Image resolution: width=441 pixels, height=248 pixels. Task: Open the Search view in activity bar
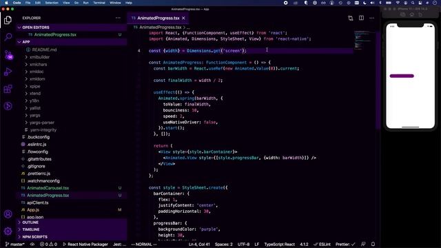click(x=8, y=37)
